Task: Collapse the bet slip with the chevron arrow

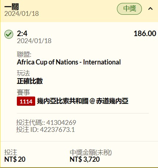Action: pyautogui.click(x=150, y=9)
